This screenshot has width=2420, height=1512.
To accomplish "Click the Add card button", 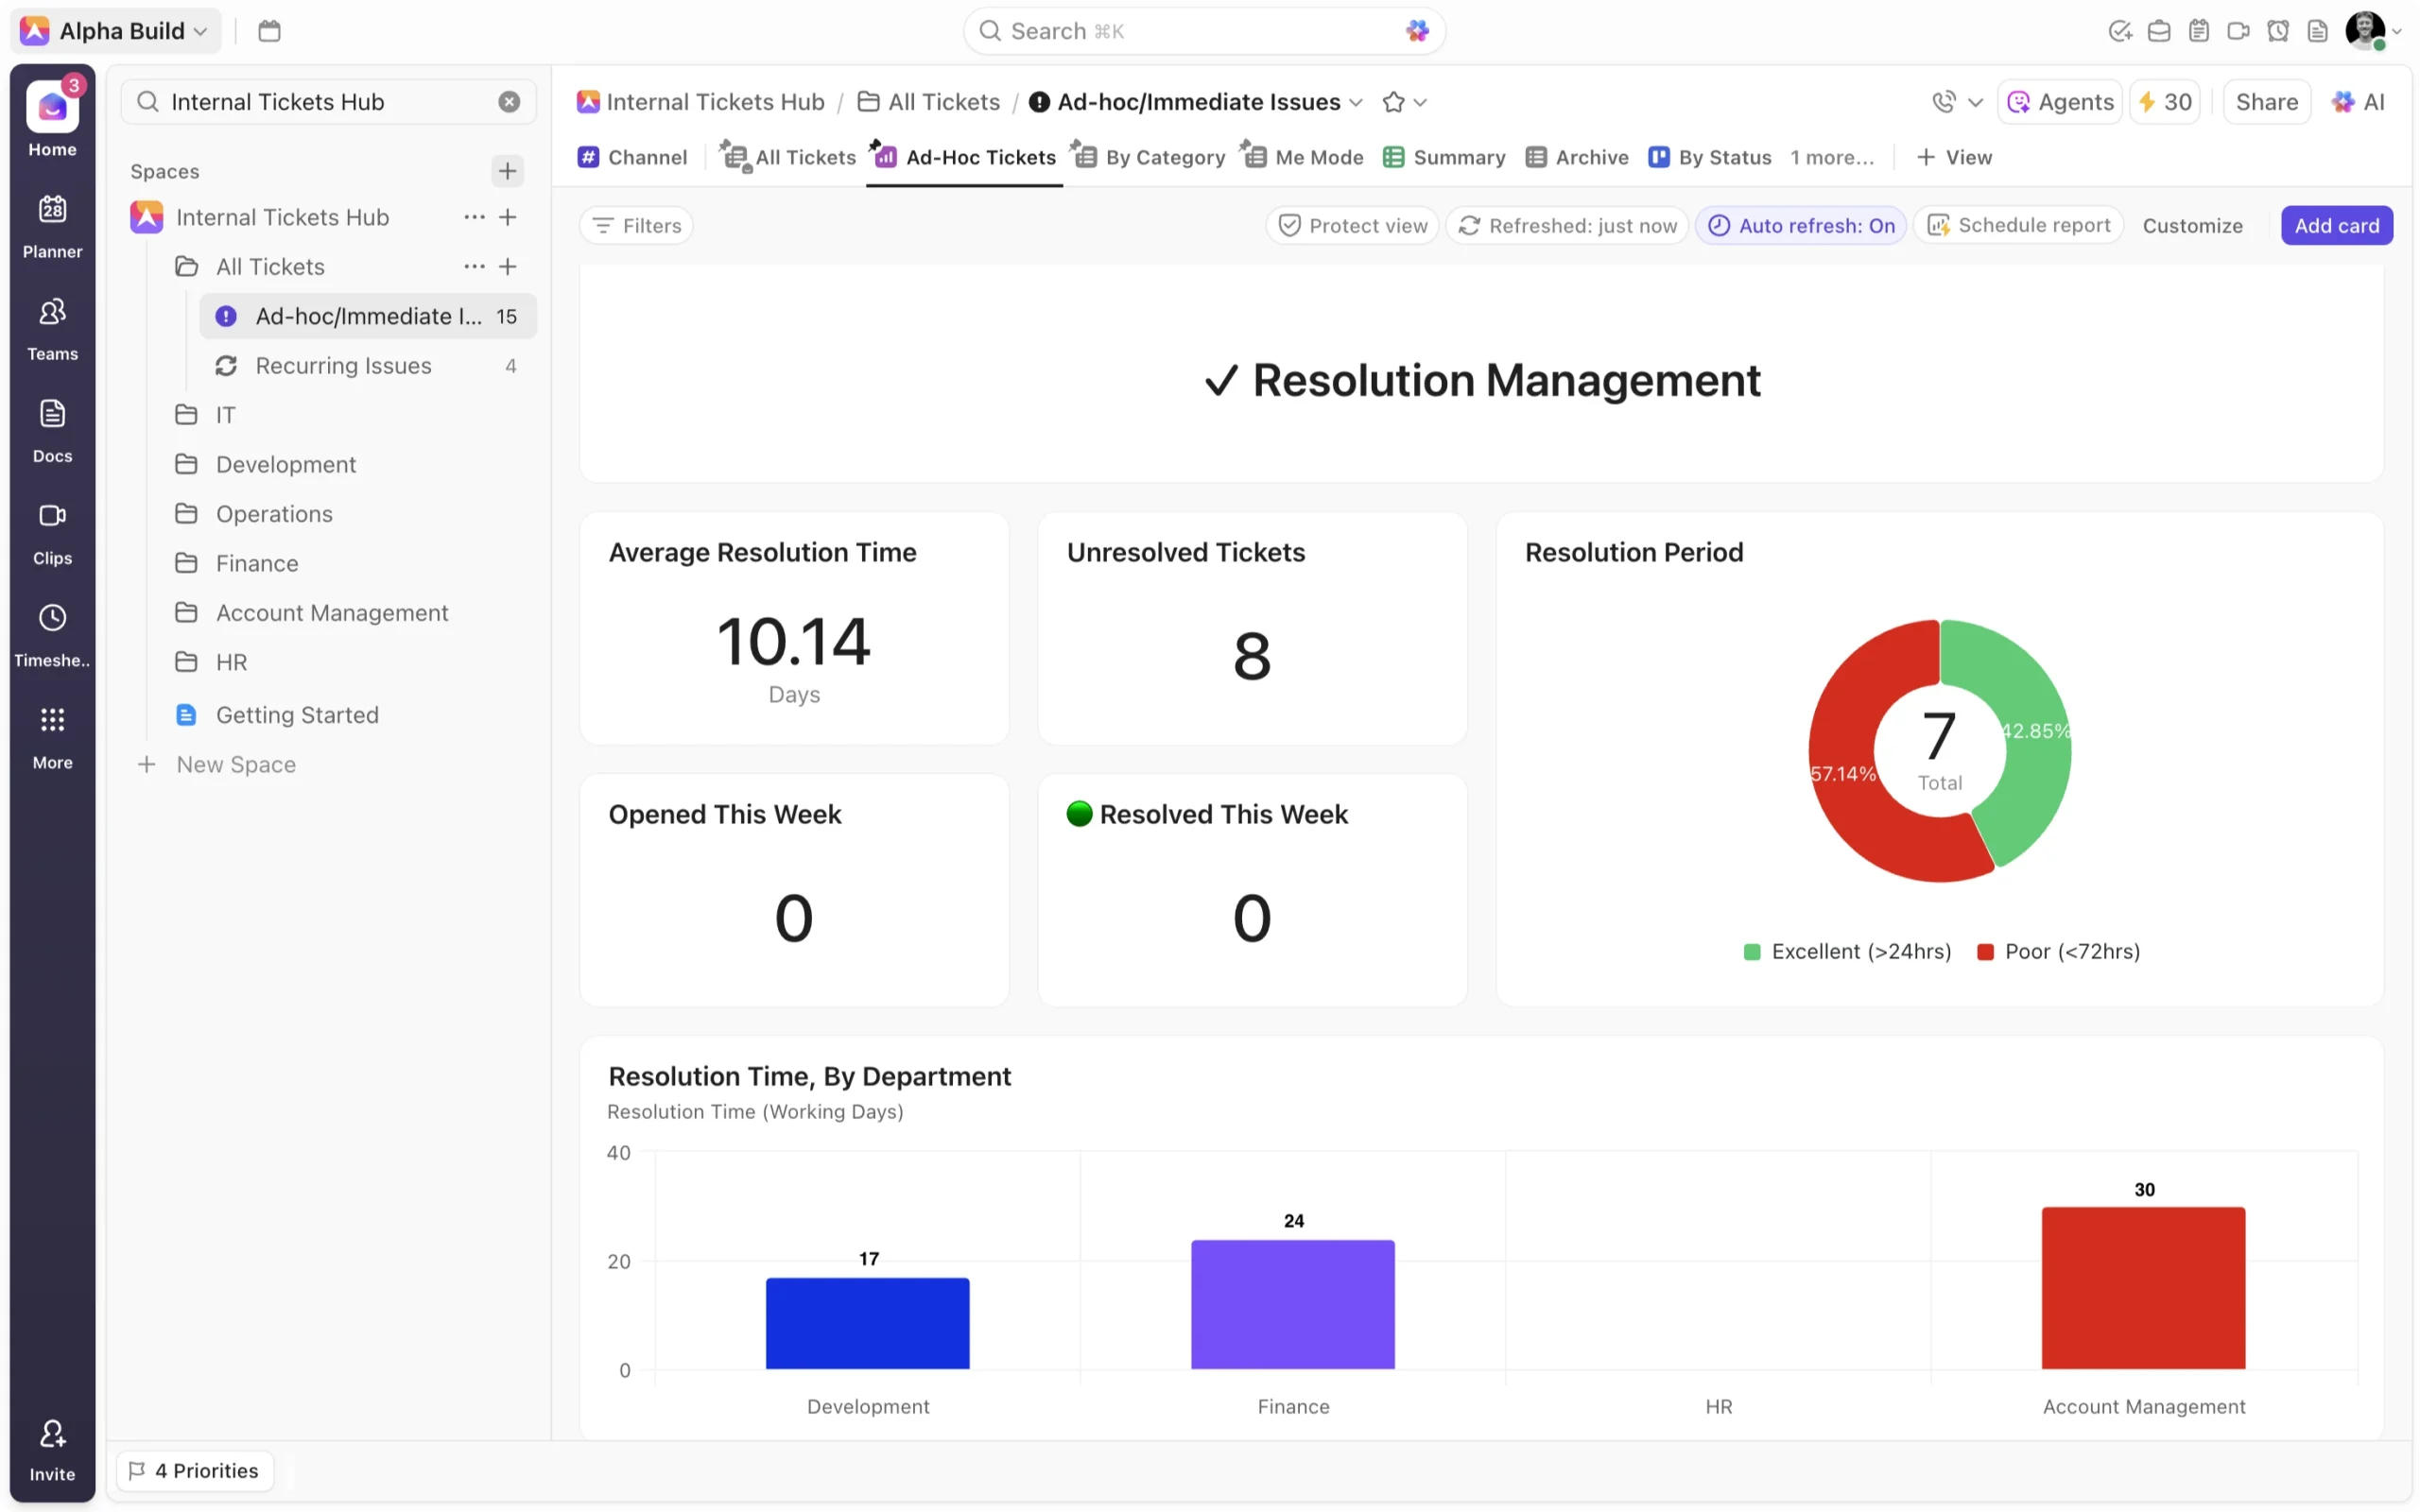I will (x=2336, y=225).
